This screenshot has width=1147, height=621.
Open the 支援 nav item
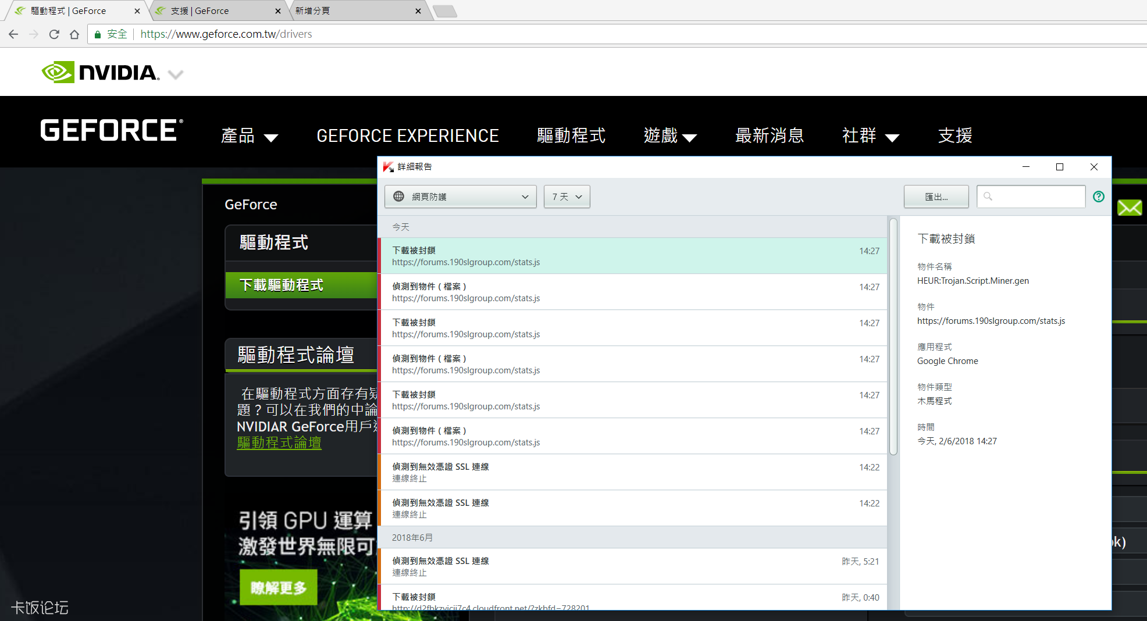pyautogui.click(x=955, y=136)
